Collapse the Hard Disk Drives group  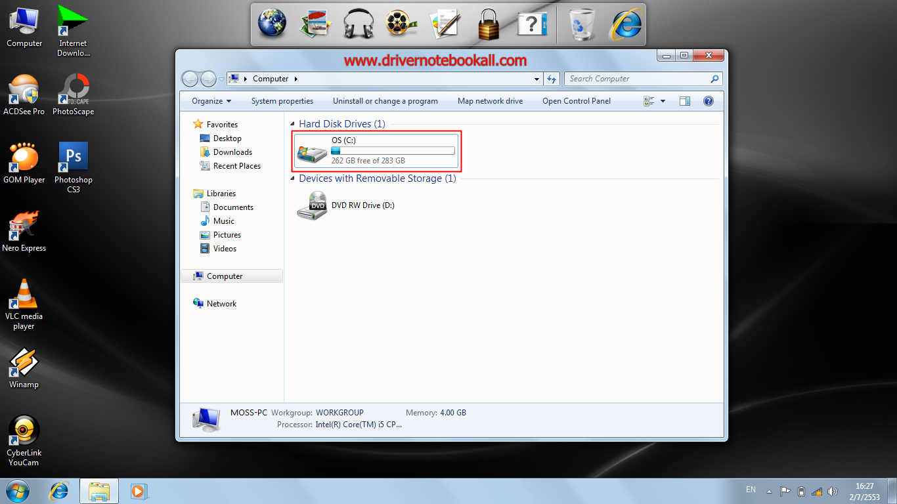click(293, 124)
